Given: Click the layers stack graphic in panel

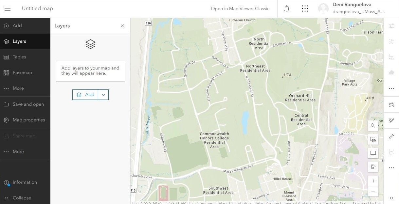Looking at the screenshot, I should point(90,44).
